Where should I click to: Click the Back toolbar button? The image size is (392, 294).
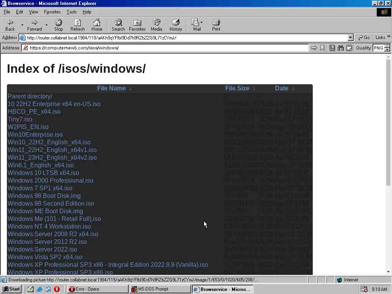point(10,25)
